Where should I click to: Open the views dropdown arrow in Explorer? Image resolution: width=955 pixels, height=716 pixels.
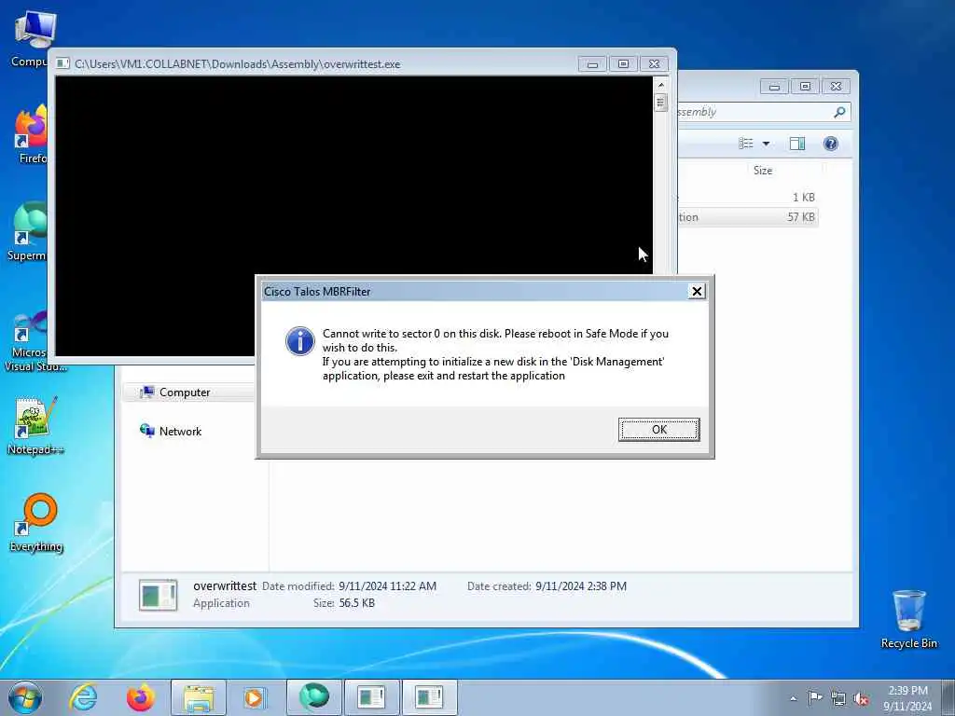pos(767,144)
